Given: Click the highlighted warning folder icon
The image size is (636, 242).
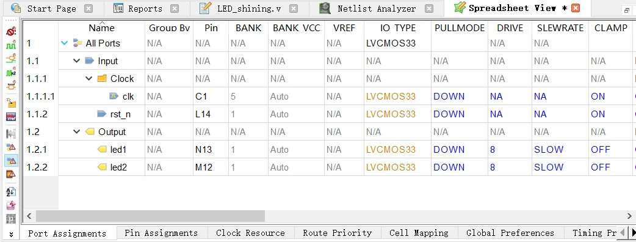Looking at the screenshot, I should point(11,161).
